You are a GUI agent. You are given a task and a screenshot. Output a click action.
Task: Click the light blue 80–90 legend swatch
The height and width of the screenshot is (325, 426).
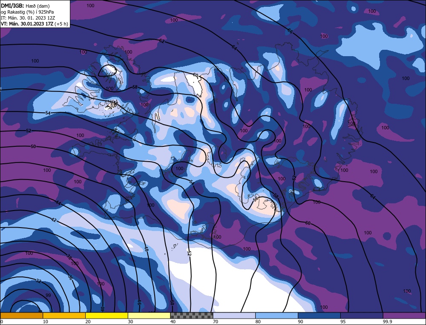276,316
